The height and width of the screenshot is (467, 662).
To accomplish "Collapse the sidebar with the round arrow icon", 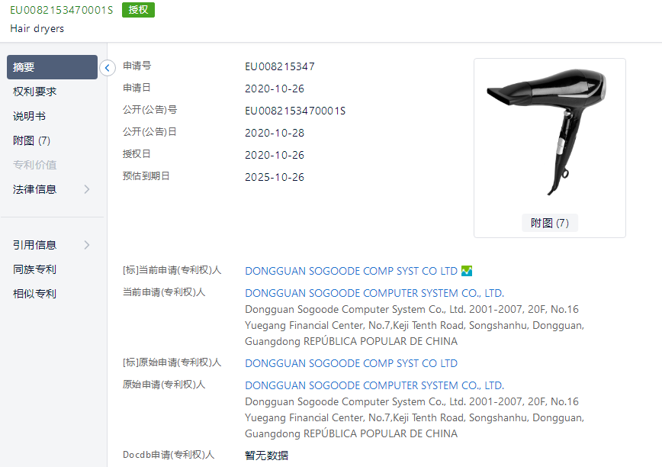I will click(x=108, y=68).
